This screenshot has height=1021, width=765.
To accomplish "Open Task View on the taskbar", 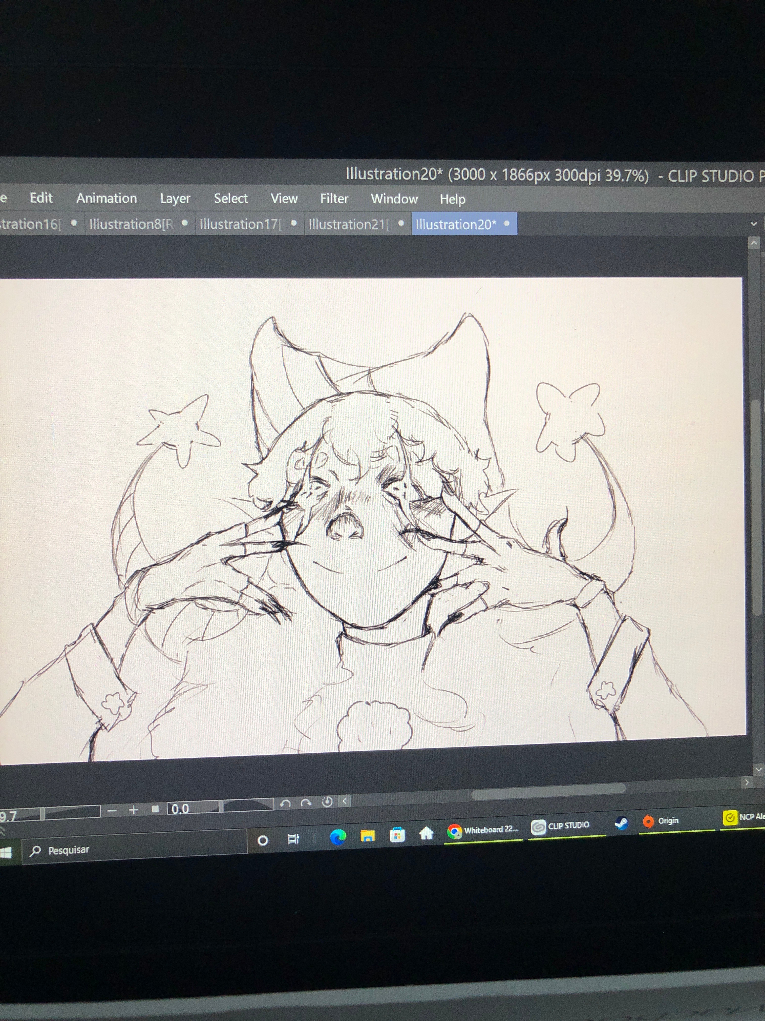I will [293, 839].
